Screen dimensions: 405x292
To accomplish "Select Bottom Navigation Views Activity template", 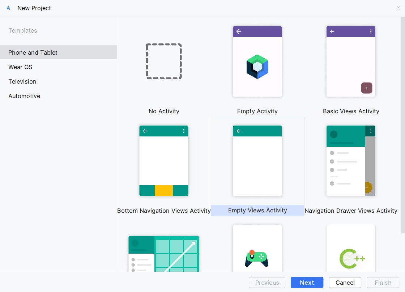I will click(164, 161).
